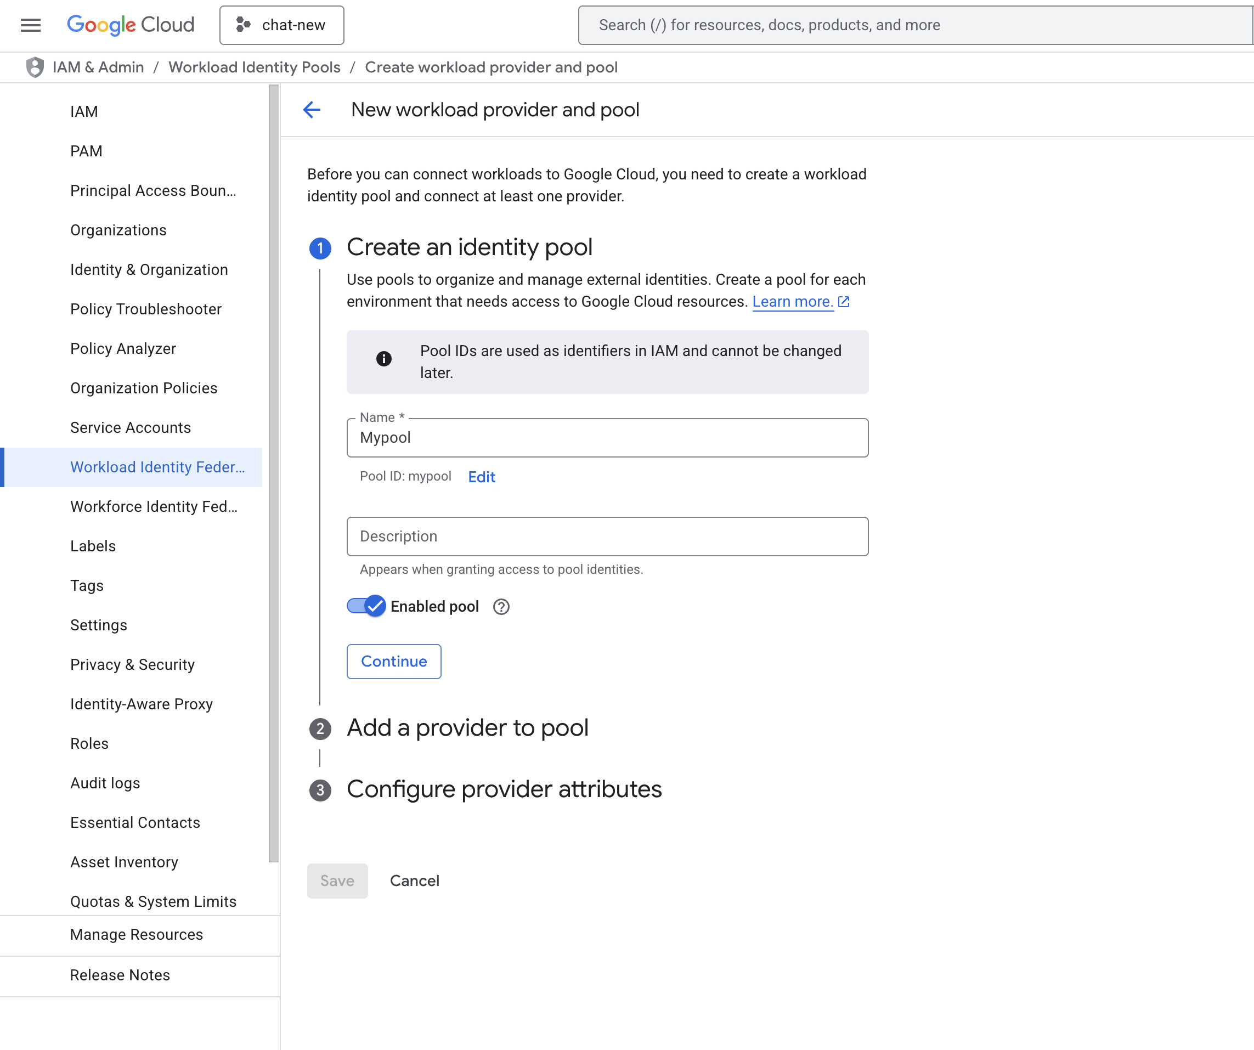Open the Workload Identity Pools breadcrumb
1254x1050 pixels.
(255, 67)
